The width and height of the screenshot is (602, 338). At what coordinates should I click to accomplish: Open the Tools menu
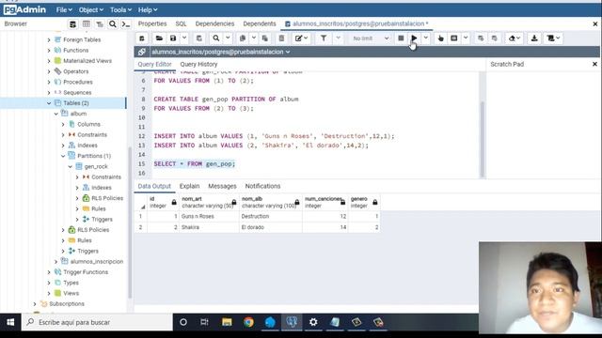click(120, 10)
